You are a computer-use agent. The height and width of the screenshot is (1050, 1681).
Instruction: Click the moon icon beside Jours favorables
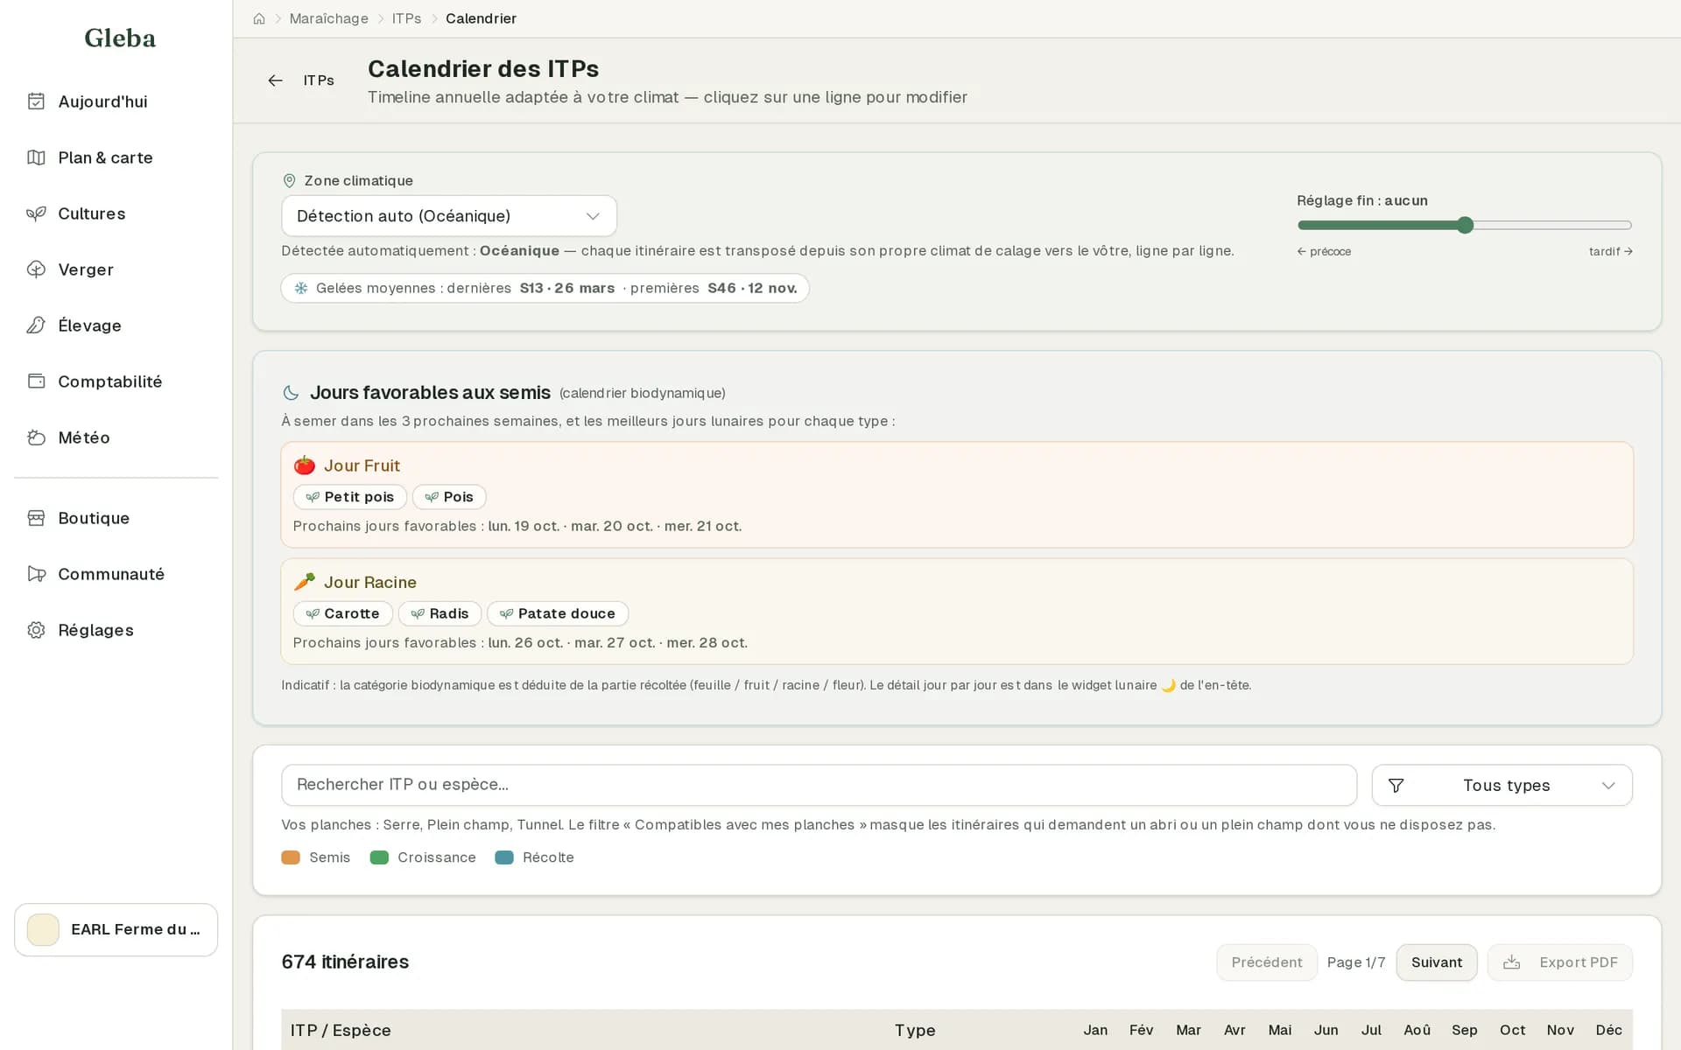pyautogui.click(x=291, y=393)
